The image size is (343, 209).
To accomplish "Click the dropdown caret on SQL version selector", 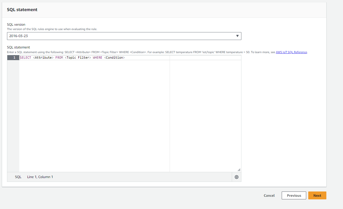I will (x=238, y=36).
